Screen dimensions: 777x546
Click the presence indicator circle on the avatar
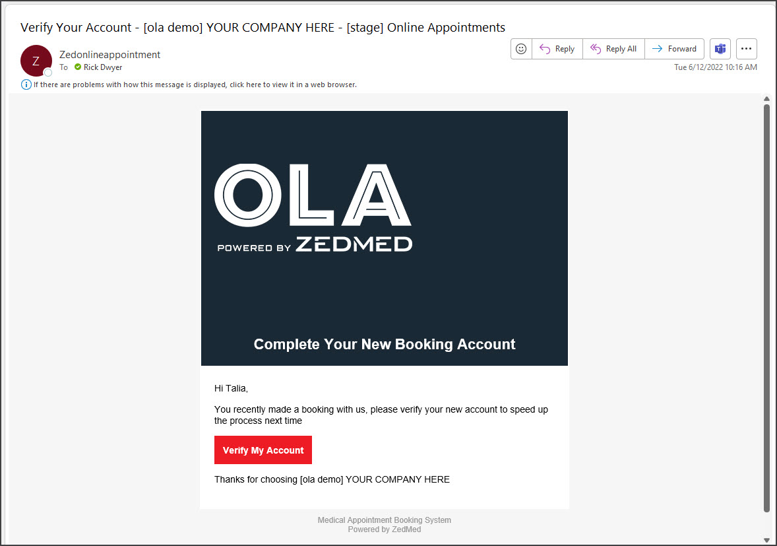tap(47, 73)
